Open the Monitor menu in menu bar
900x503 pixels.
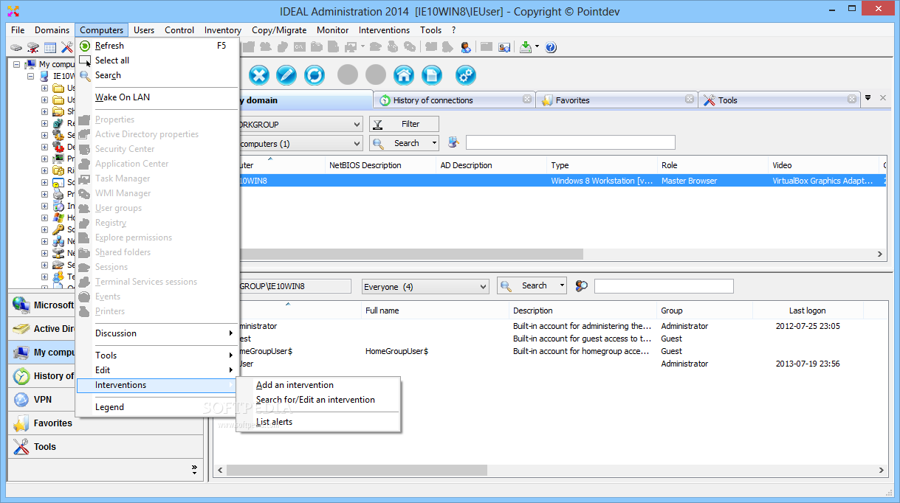(x=333, y=30)
